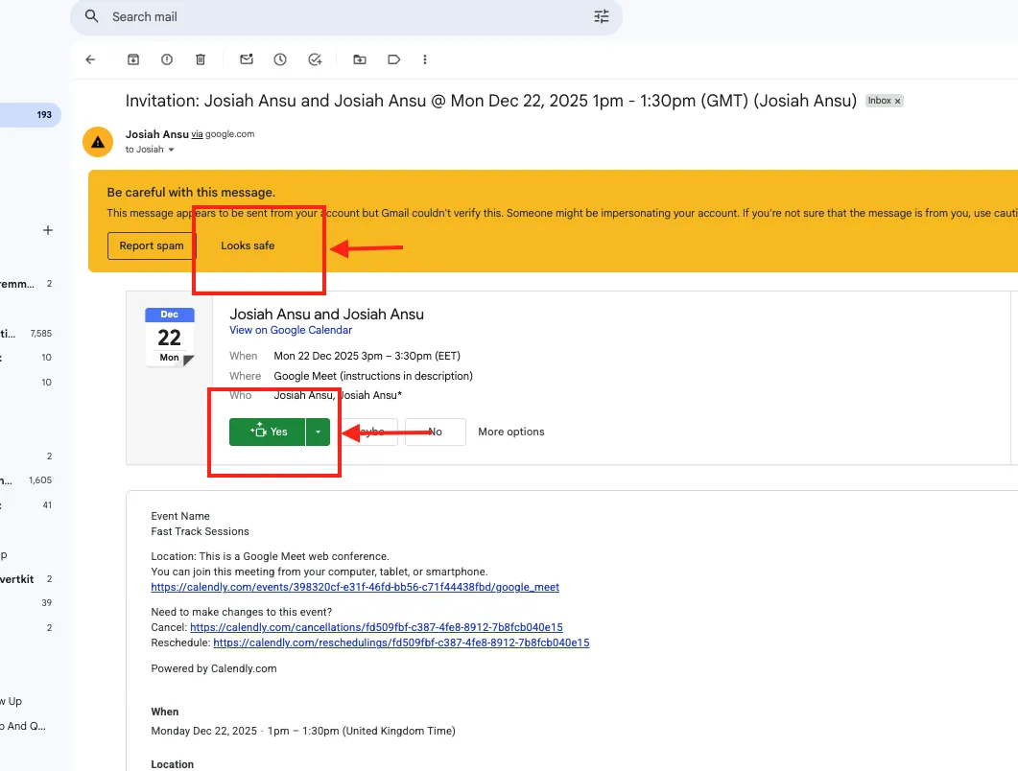The image size is (1018, 771).
Task: Mark email as unread
Action: [247, 59]
